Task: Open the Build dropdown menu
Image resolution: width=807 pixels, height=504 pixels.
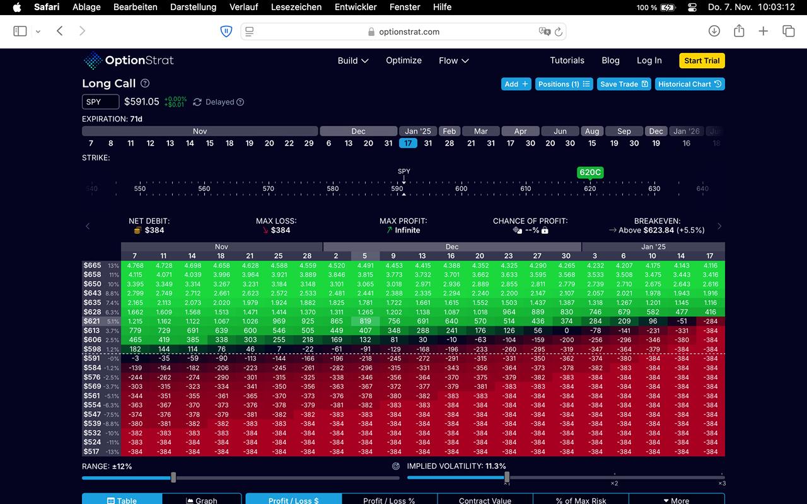Action: 353,60
